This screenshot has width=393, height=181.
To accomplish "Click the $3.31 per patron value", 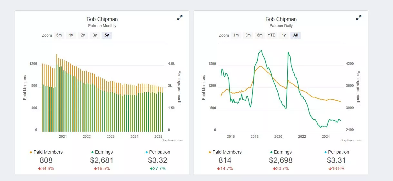I will point(337,160).
